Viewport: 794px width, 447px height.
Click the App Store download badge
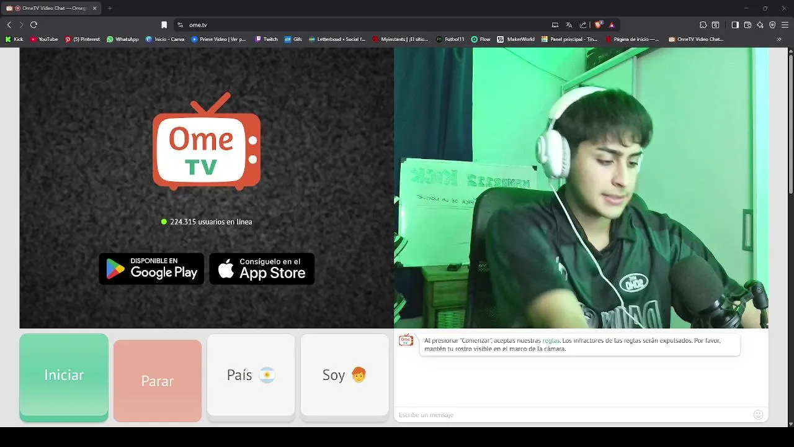click(262, 269)
